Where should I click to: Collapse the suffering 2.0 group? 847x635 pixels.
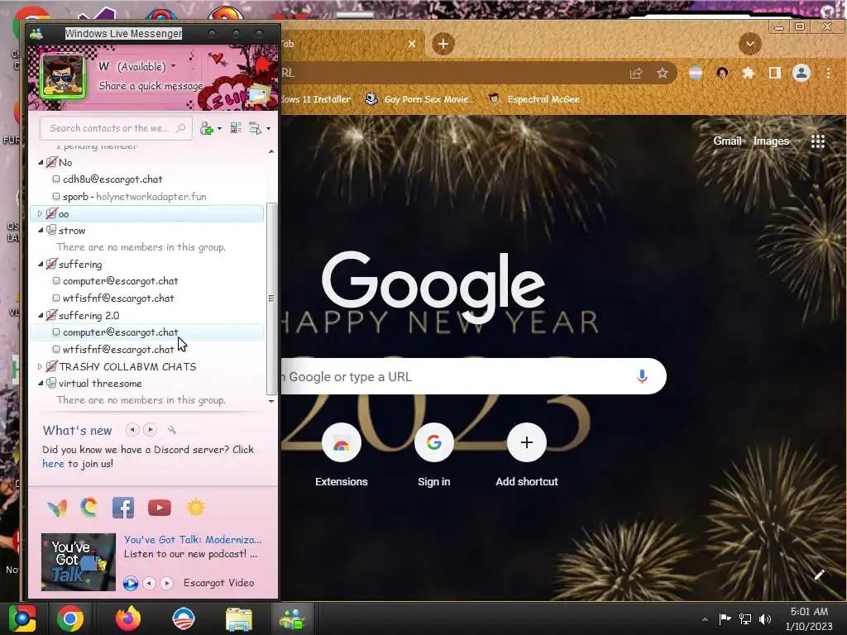tap(41, 315)
